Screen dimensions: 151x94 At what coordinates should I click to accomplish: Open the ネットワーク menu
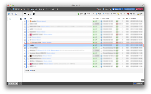[53, 9]
